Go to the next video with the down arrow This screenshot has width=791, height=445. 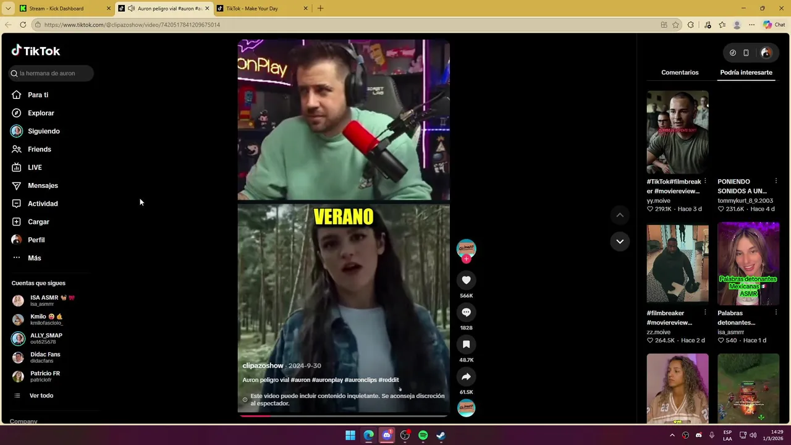620,241
